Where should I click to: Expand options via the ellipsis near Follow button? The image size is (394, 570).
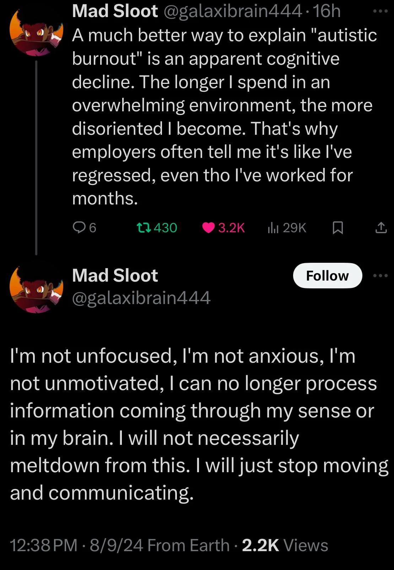coord(380,275)
